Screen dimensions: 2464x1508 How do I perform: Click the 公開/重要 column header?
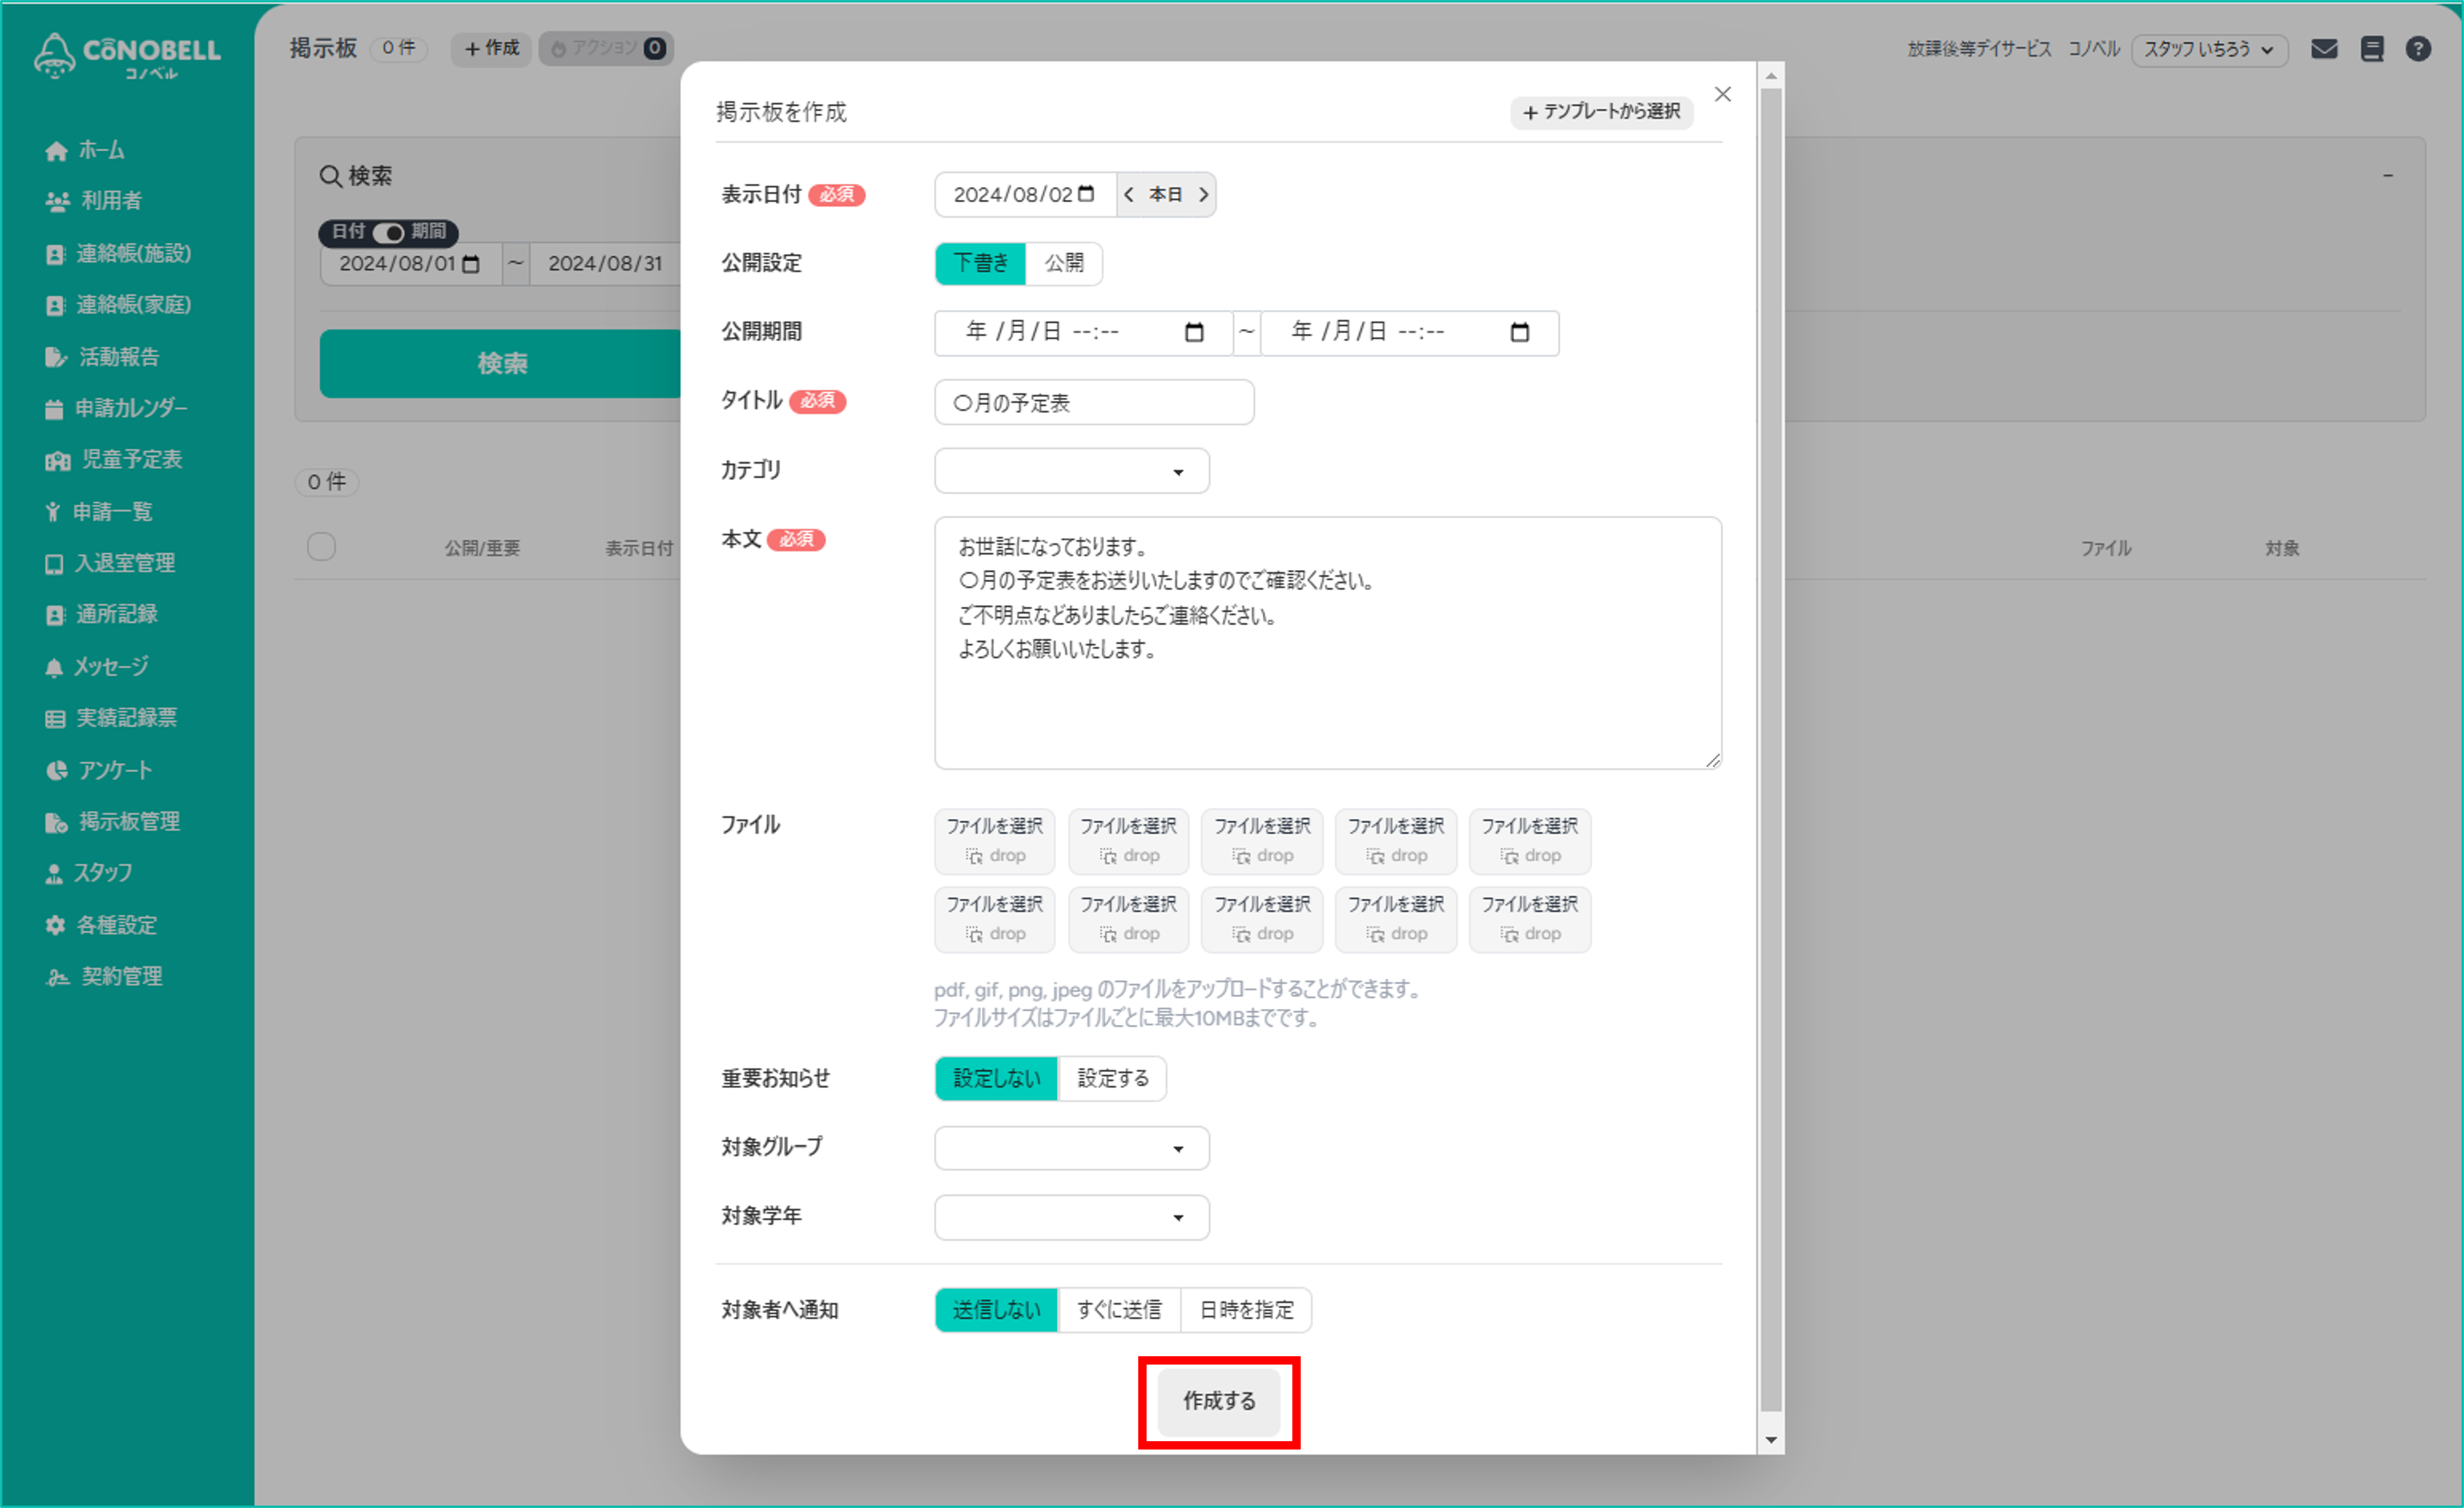pos(482,548)
